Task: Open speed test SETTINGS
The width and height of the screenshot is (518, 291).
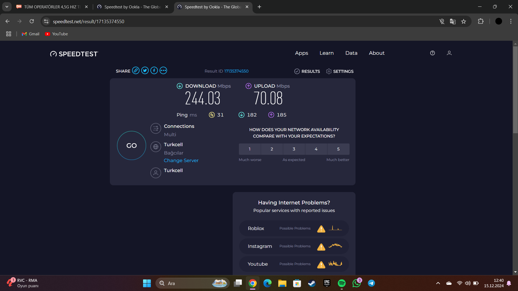Action: pos(340,71)
